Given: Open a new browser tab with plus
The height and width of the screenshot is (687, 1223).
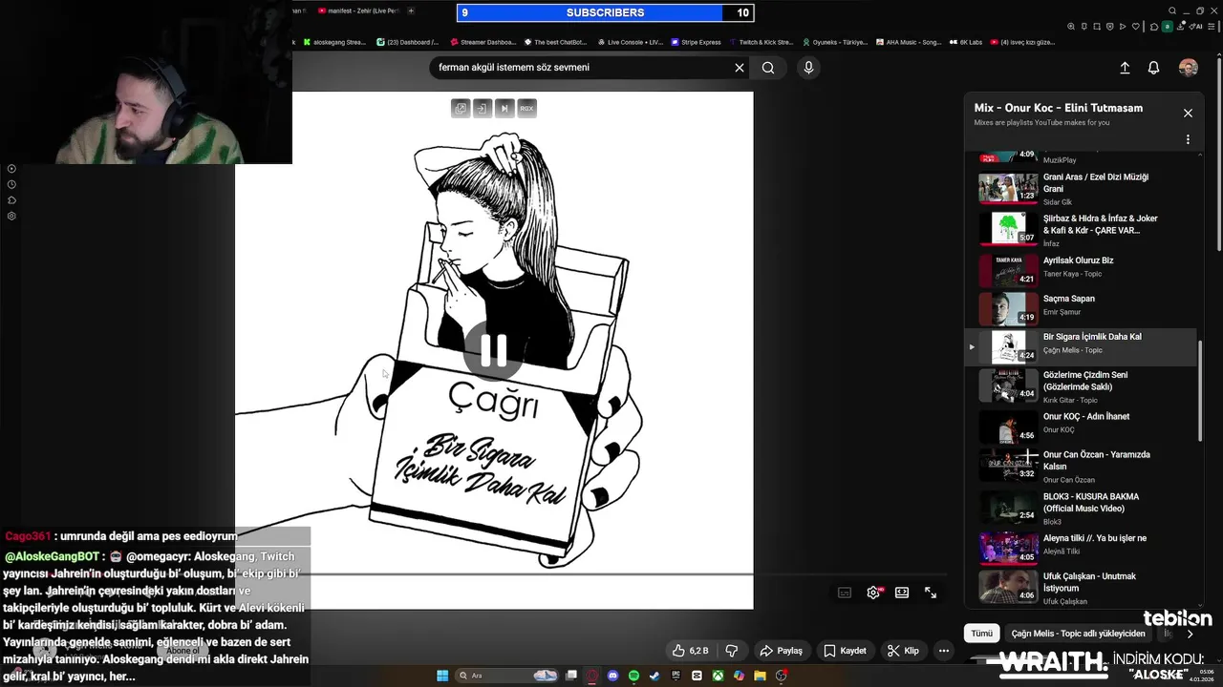Looking at the screenshot, I should point(411,10).
